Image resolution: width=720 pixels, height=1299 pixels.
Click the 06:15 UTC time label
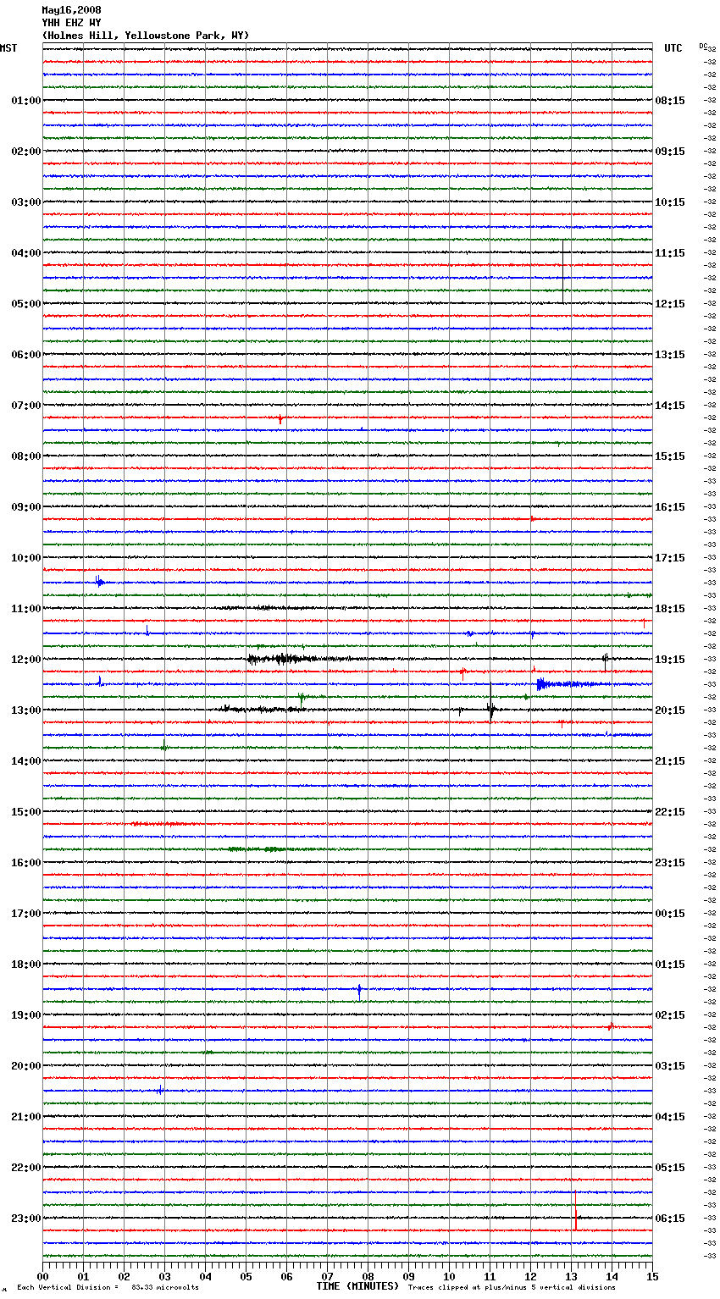(x=670, y=1219)
